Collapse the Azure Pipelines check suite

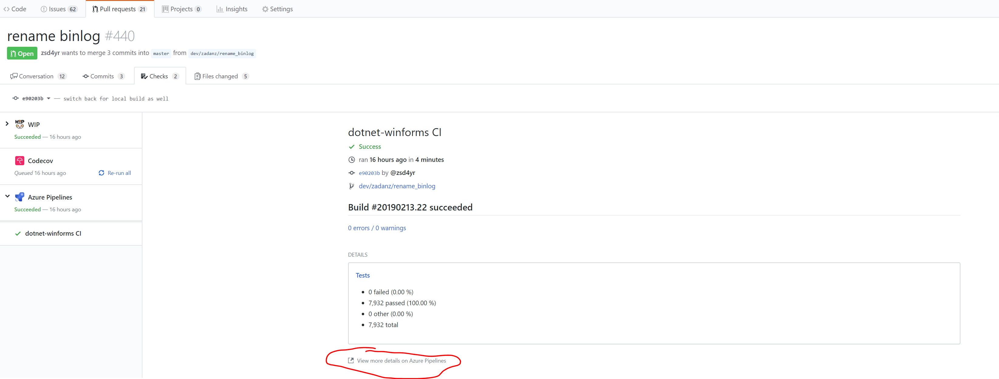pyautogui.click(x=7, y=196)
